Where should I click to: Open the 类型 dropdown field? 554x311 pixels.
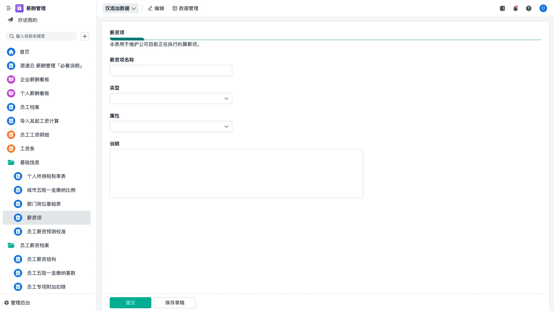[x=171, y=98]
